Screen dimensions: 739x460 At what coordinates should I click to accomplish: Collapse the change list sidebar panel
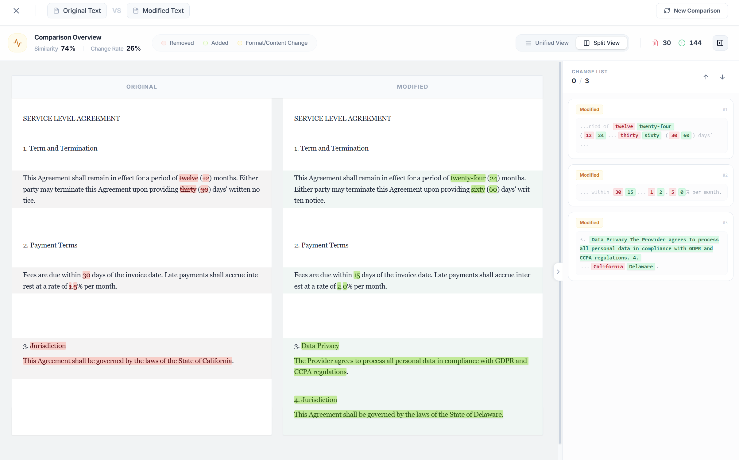click(x=720, y=43)
